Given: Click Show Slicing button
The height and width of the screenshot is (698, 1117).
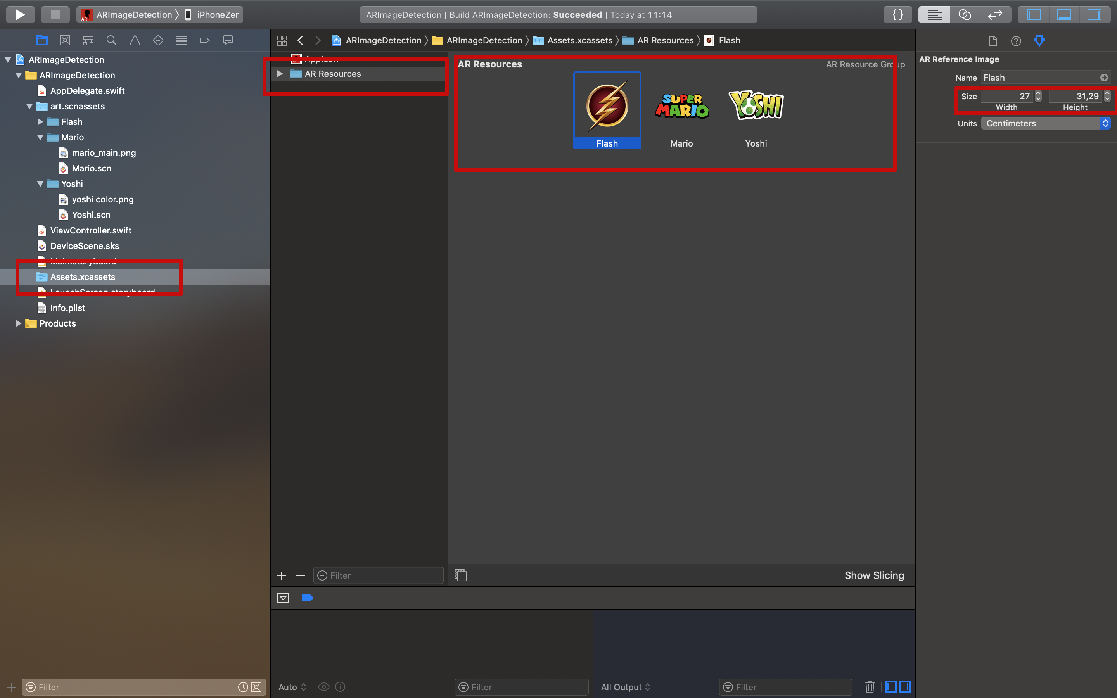Looking at the screenshot, I should click(x=874, y=575).
